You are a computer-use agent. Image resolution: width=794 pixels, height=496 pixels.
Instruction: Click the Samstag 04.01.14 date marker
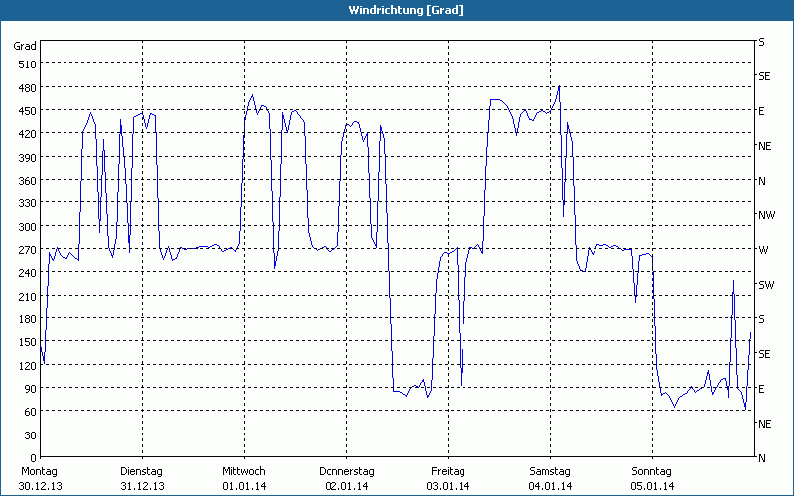550,479
